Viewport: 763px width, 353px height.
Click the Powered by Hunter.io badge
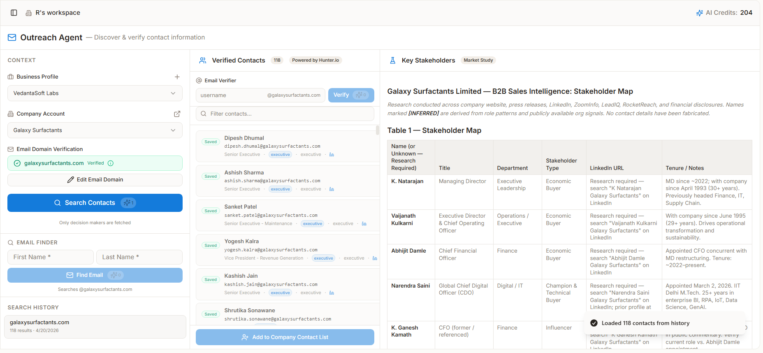[315, 60]
